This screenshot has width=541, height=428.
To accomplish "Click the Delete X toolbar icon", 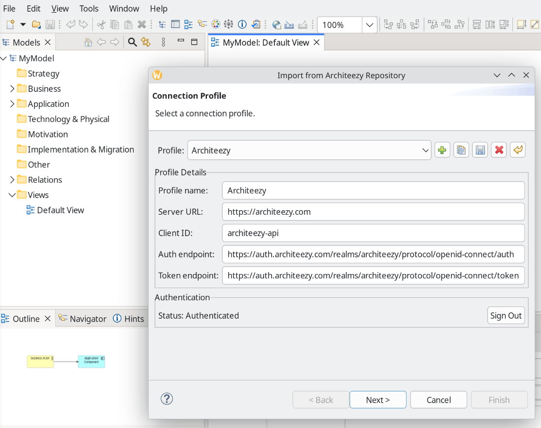I will (141, 24).
